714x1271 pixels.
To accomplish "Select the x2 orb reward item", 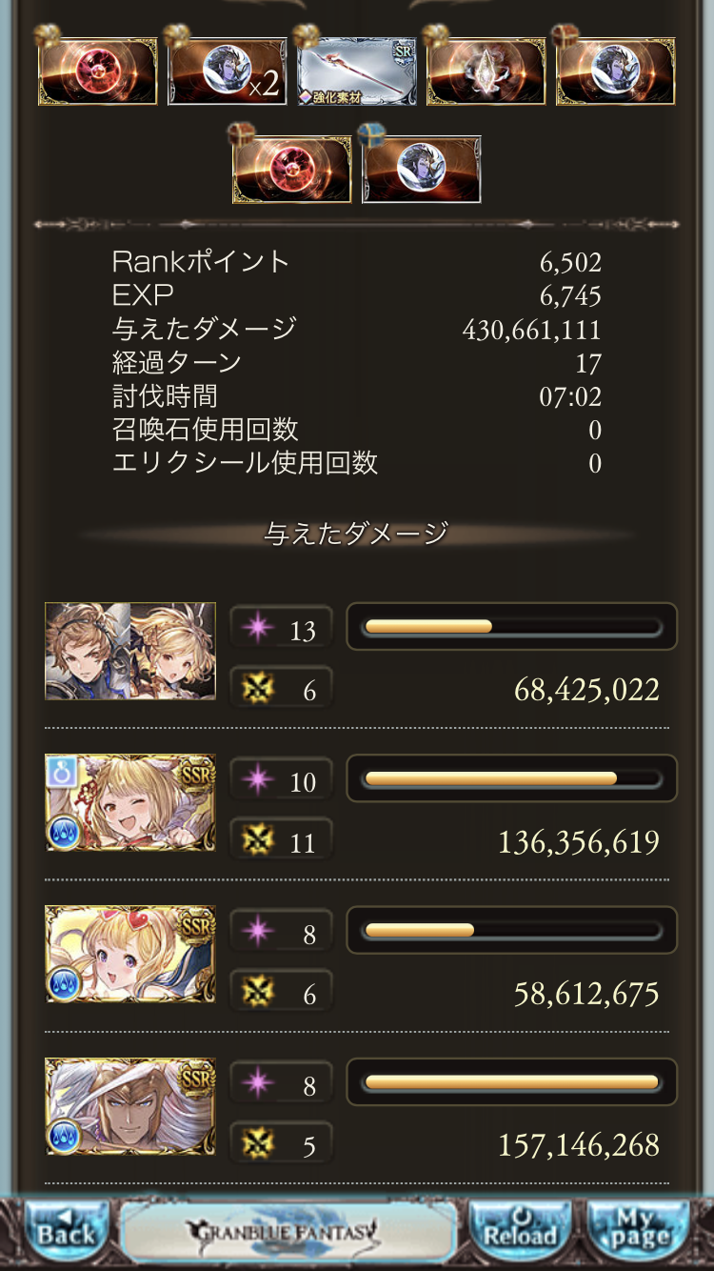I will pyautogui.click(x=227, y=71).
